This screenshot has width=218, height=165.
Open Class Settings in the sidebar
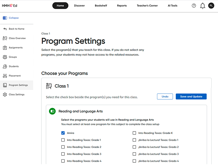click(17, 94)
